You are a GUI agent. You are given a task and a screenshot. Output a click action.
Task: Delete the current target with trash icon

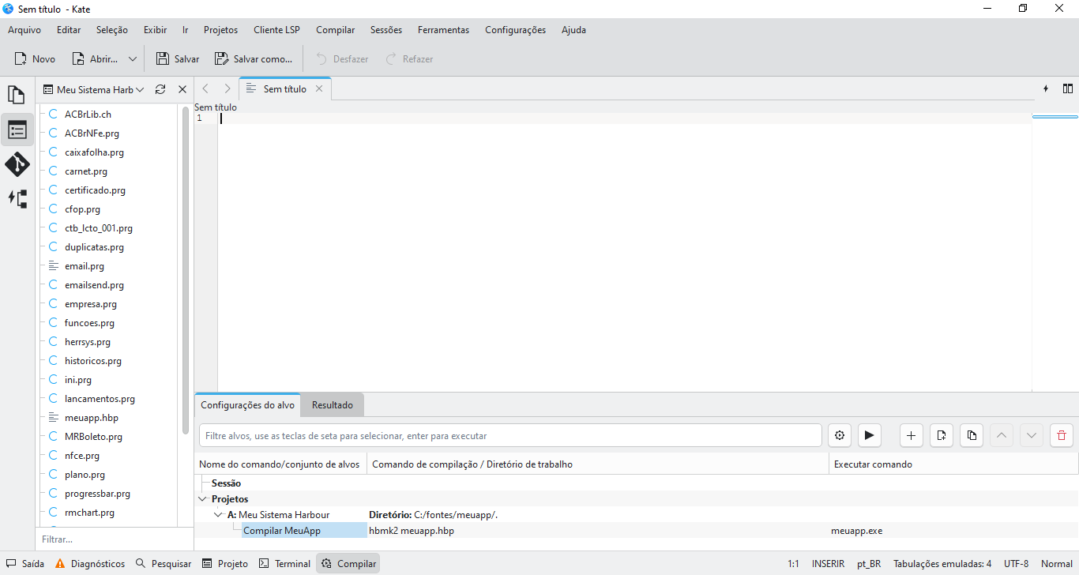pyautogui.click(x=1062, y=435)
